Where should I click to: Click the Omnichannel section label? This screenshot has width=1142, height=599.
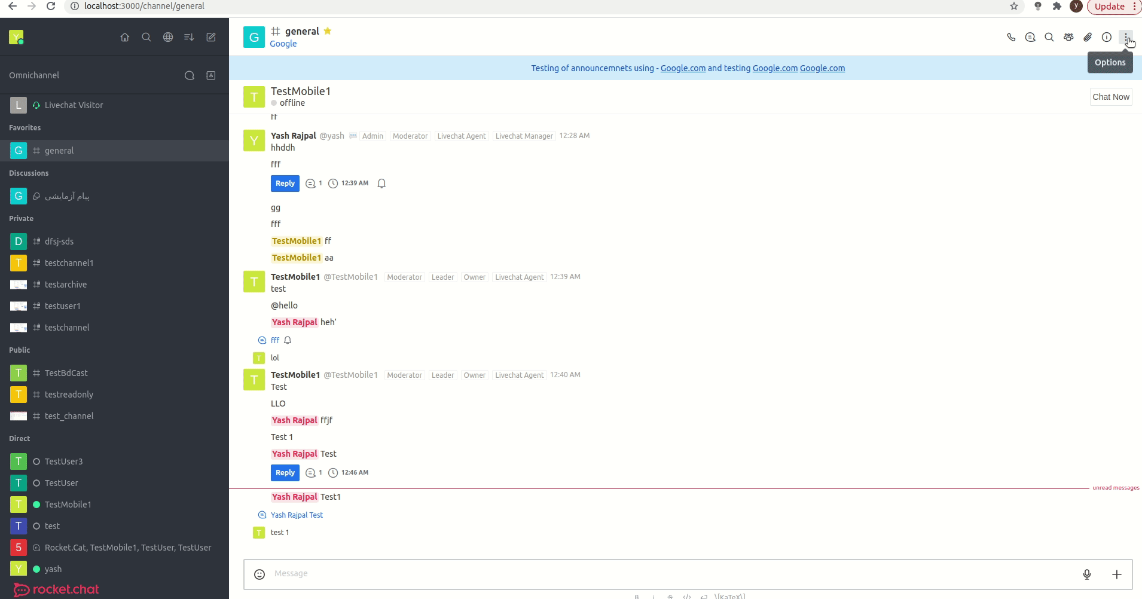pos(34,75)
